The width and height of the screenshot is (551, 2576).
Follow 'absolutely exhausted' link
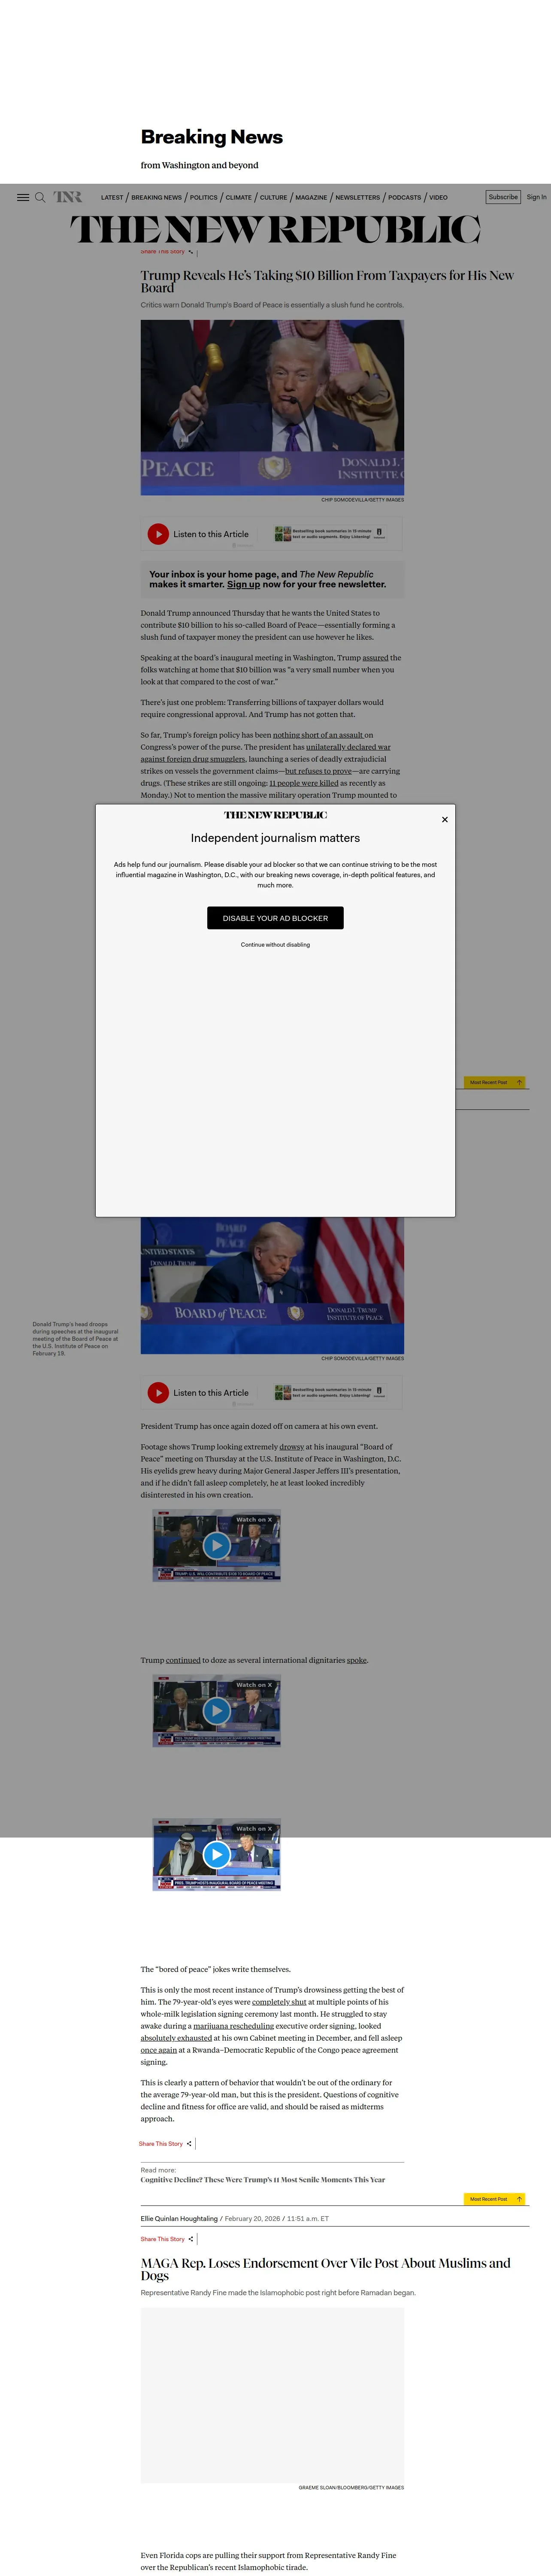click(176, 2038)
